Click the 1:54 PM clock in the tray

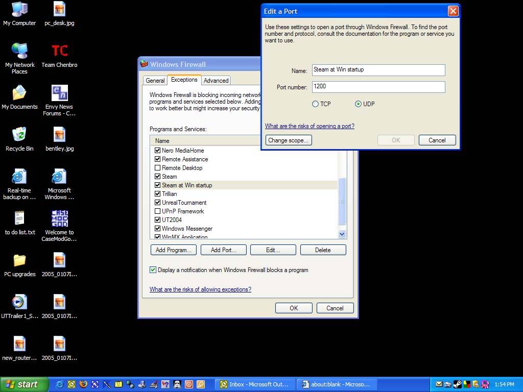(504, 384)
